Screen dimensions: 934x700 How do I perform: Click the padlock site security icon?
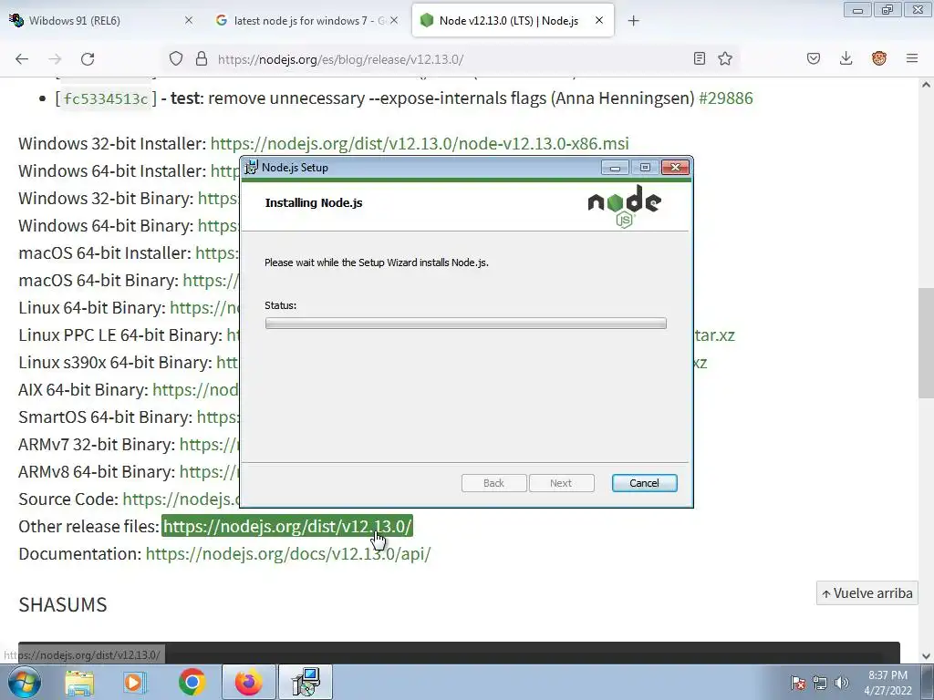pyautogui.click(x=202, y=58)
